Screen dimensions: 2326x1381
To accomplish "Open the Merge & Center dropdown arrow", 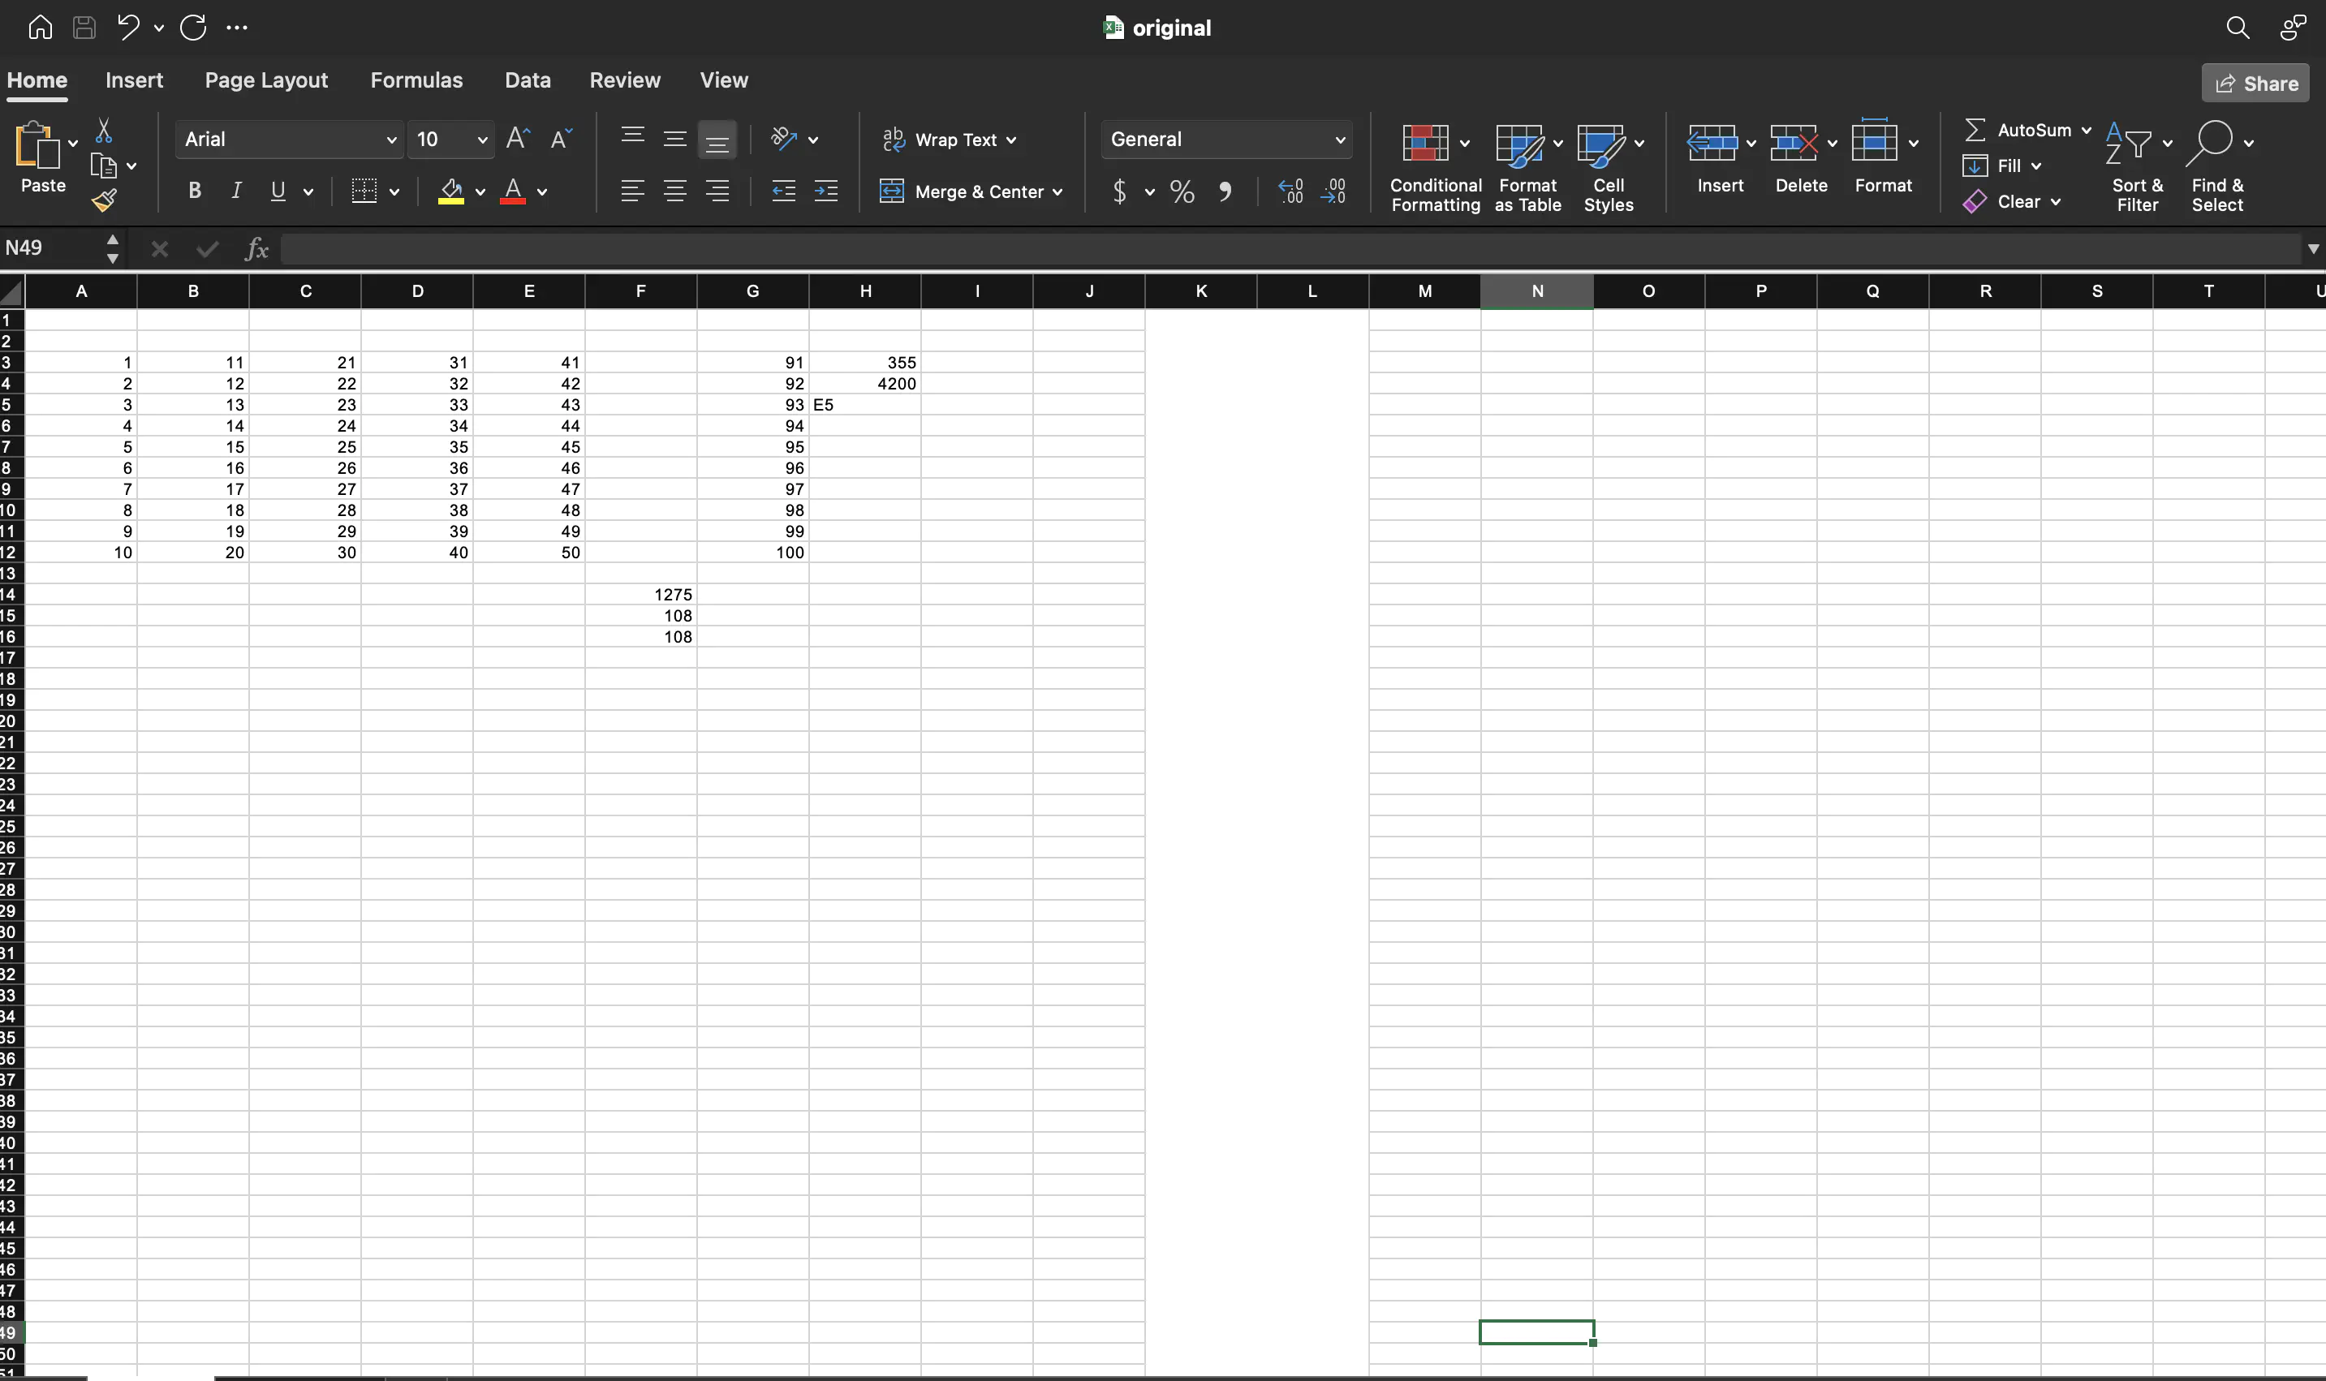I will [x=1057, y=191].
